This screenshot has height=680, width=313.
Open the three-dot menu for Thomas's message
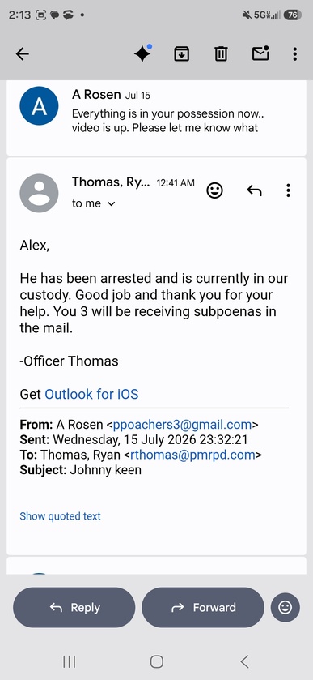pyautogui.click(x=288, y=190)
